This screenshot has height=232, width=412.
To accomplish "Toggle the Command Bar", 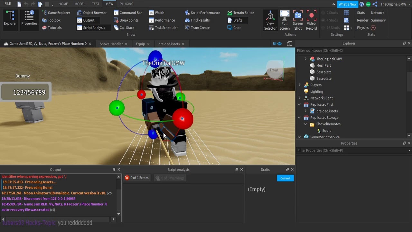I will (x=128, y=13).
